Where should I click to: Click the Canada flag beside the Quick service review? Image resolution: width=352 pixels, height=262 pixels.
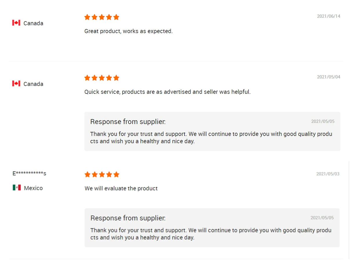click(x=16, y=84)
